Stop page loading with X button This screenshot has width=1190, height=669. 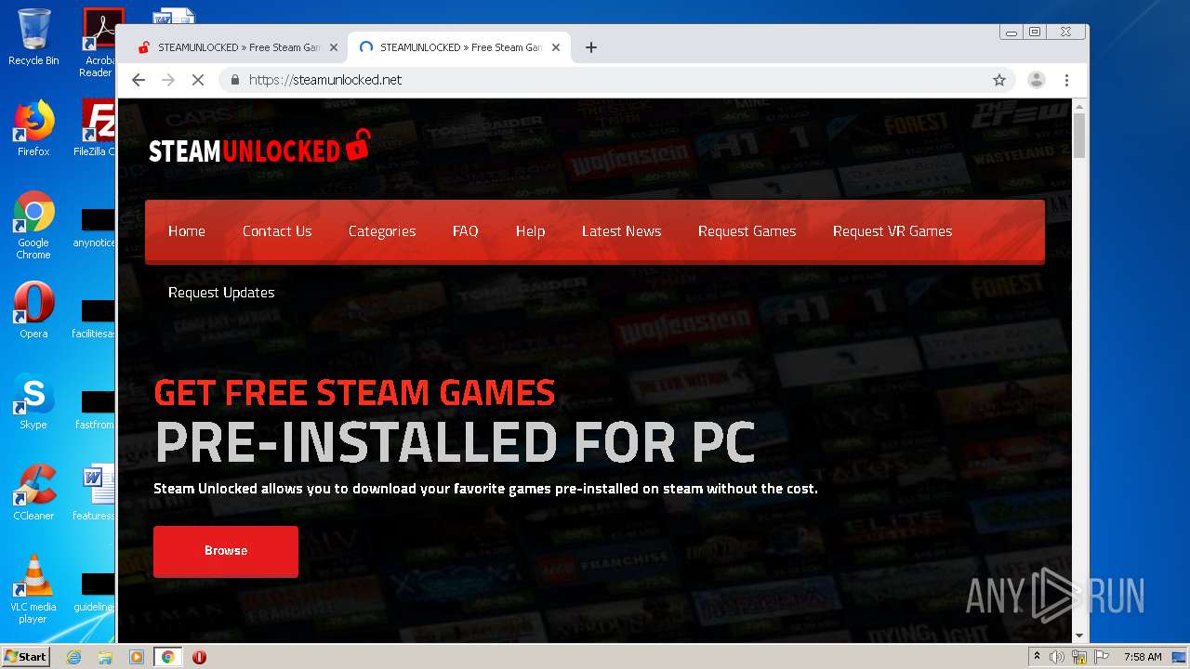[198, 80]
